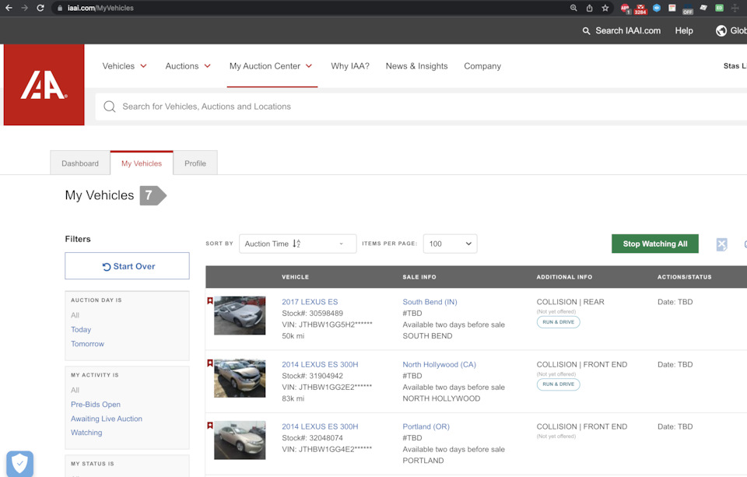Click the browser address bar URL
The height and width of the screenshot is (477, 747).
coord(100,8)
